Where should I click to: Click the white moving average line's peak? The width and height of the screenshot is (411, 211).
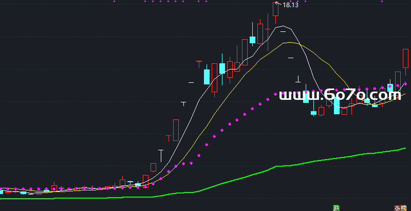pos(282,27)
